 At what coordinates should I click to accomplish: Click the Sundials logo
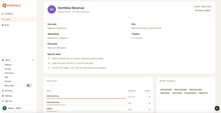11,5
